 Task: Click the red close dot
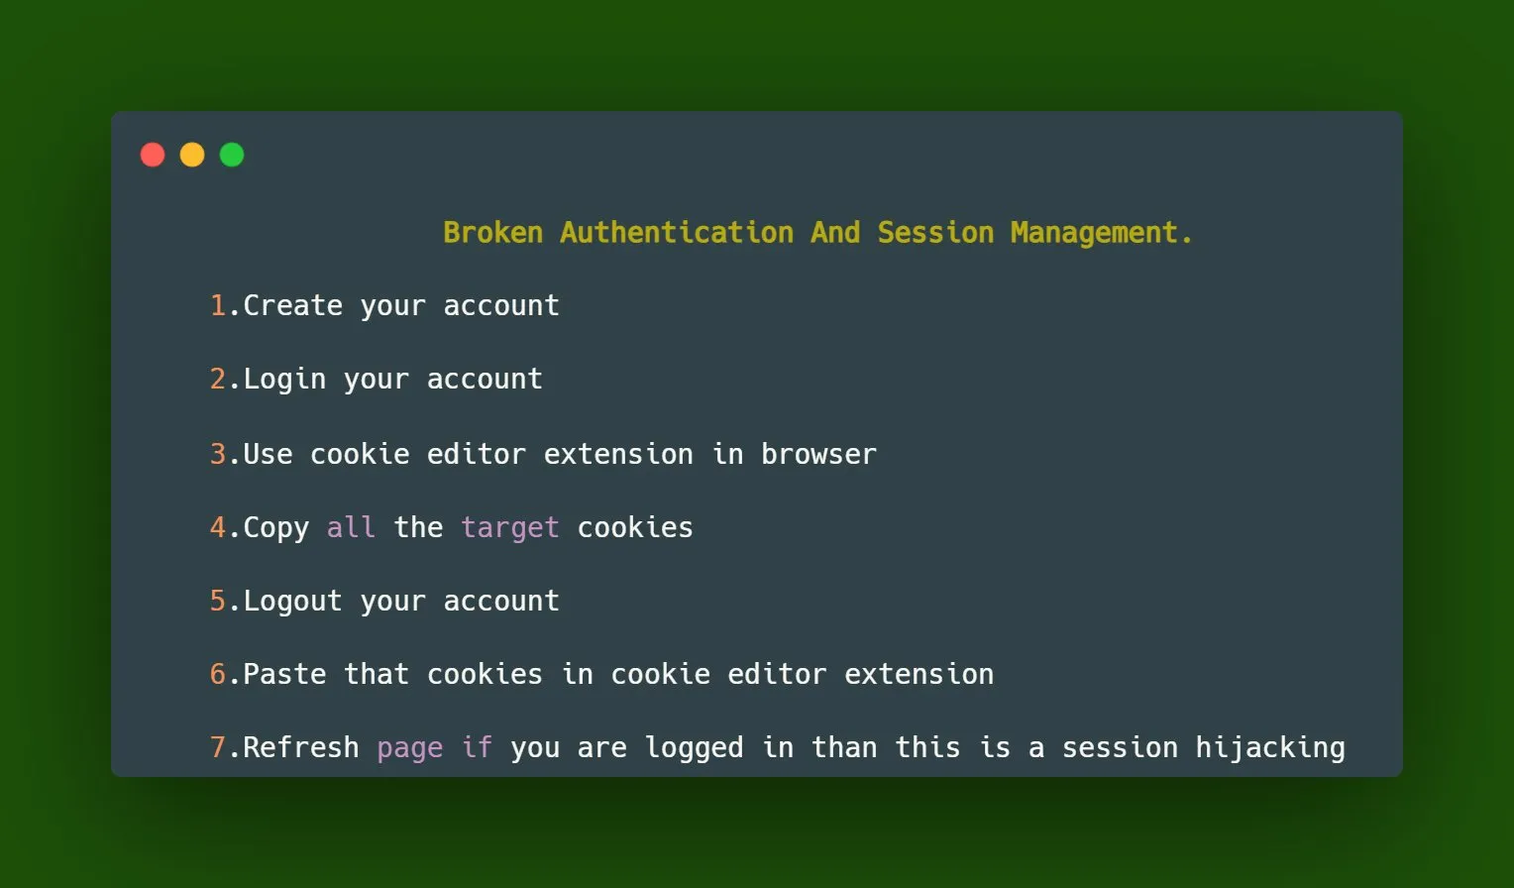[153, 155]
